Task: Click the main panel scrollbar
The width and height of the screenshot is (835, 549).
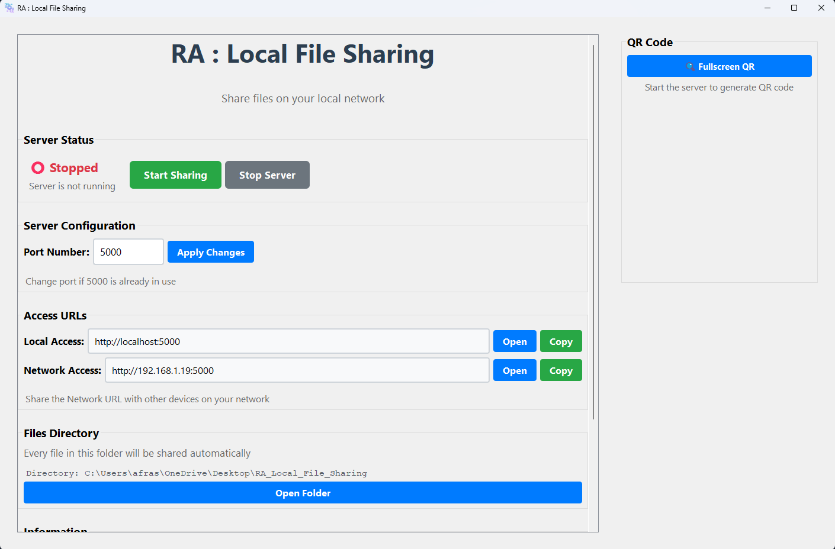Action: click(x=593, y=237)
